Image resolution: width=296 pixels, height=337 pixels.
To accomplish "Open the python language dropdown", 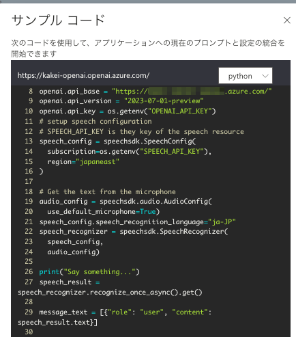I will [x=246, y=76].
